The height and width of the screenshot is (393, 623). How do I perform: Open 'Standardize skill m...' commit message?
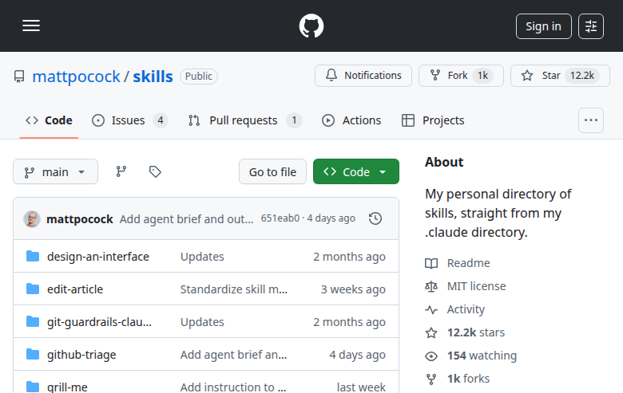233,289
